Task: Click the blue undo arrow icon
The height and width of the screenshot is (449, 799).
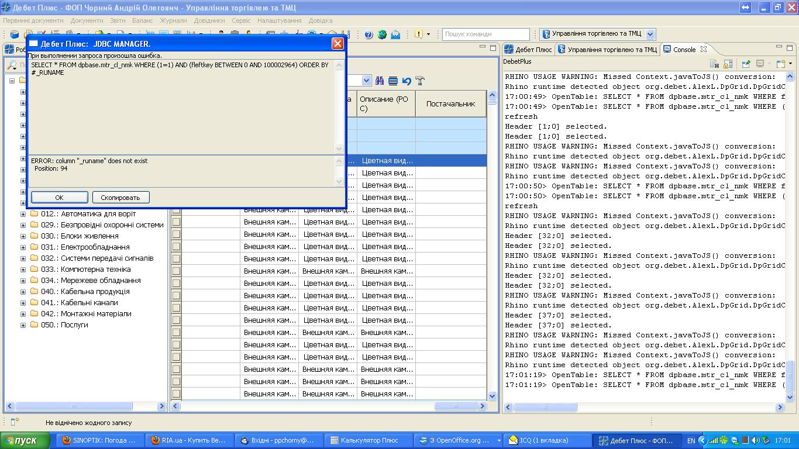Action: coord(407,81)
